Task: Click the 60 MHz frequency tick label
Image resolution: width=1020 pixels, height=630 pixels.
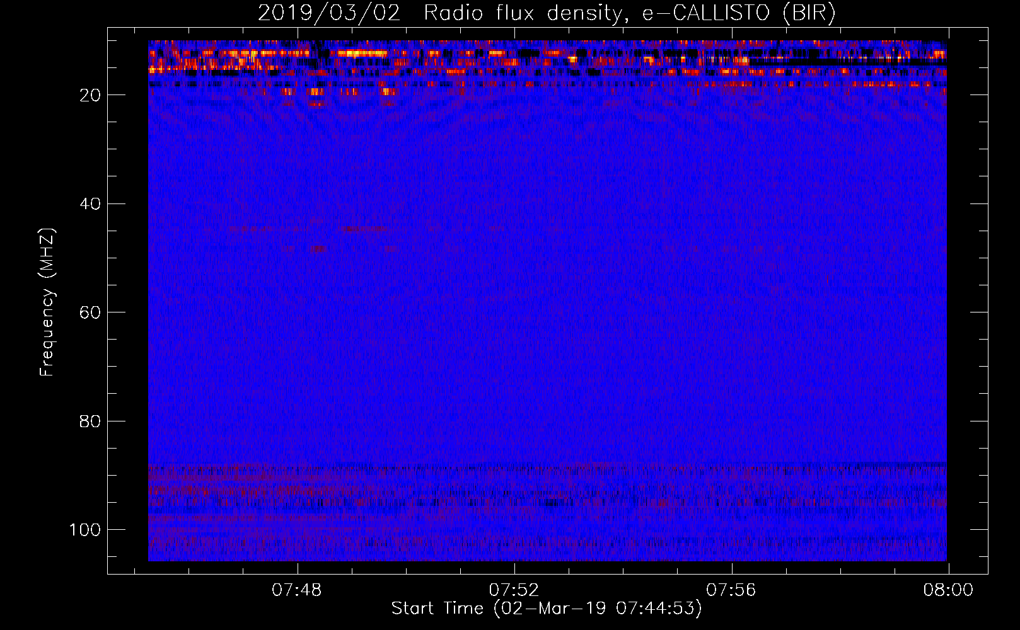Action: 90,312
